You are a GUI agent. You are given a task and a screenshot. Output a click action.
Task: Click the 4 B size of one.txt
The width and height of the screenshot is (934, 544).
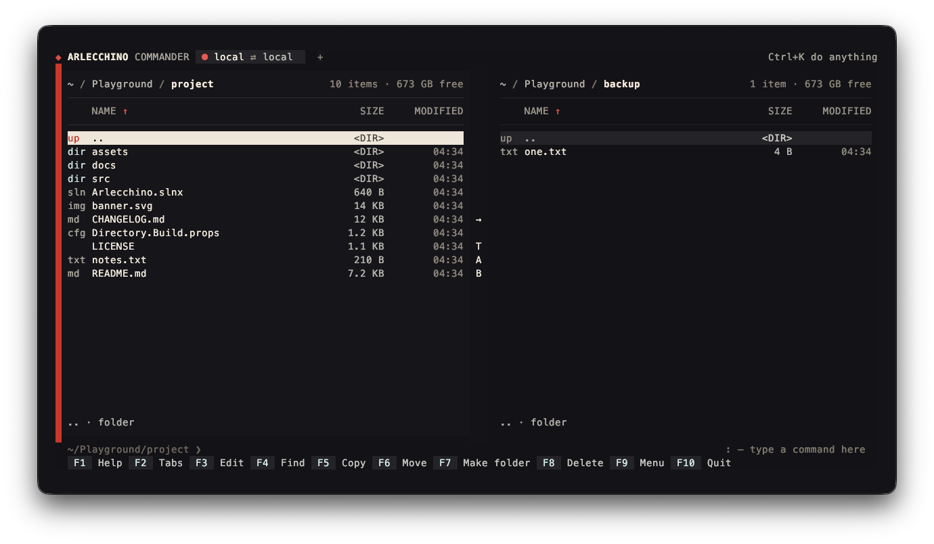[x=783, y=152]
